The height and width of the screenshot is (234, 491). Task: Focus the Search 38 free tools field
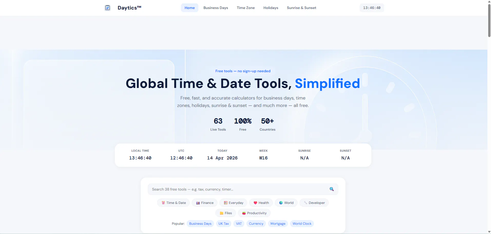[x=243, y=189]
